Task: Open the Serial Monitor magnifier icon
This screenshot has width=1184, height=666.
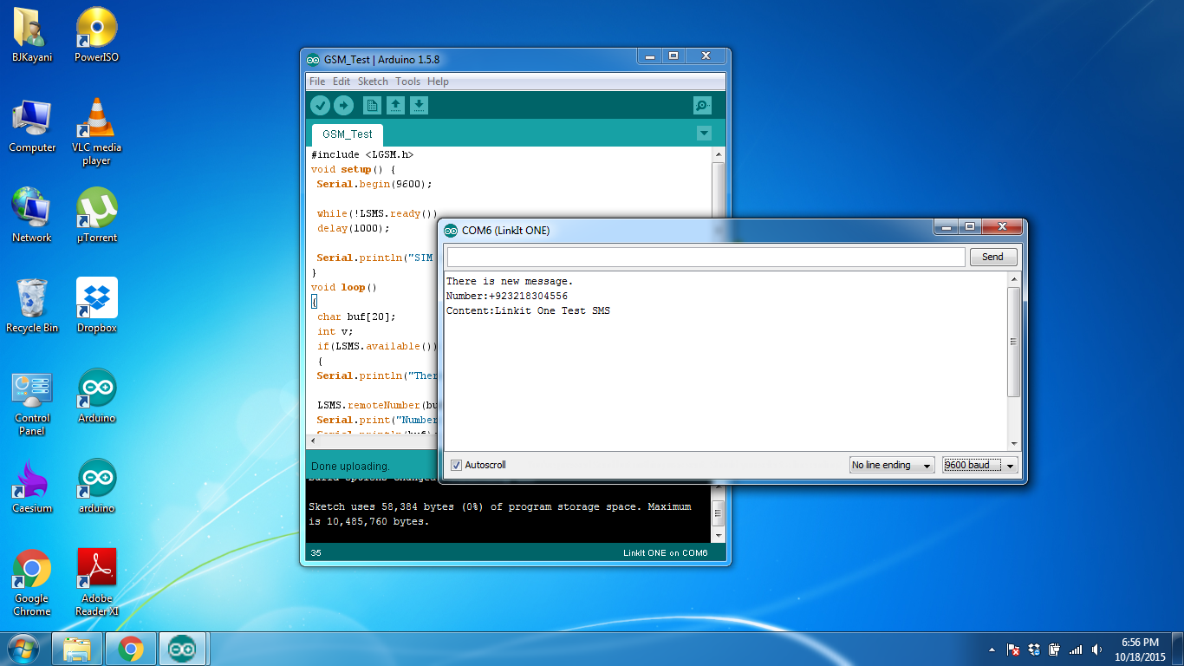Action: click(702, 105)
